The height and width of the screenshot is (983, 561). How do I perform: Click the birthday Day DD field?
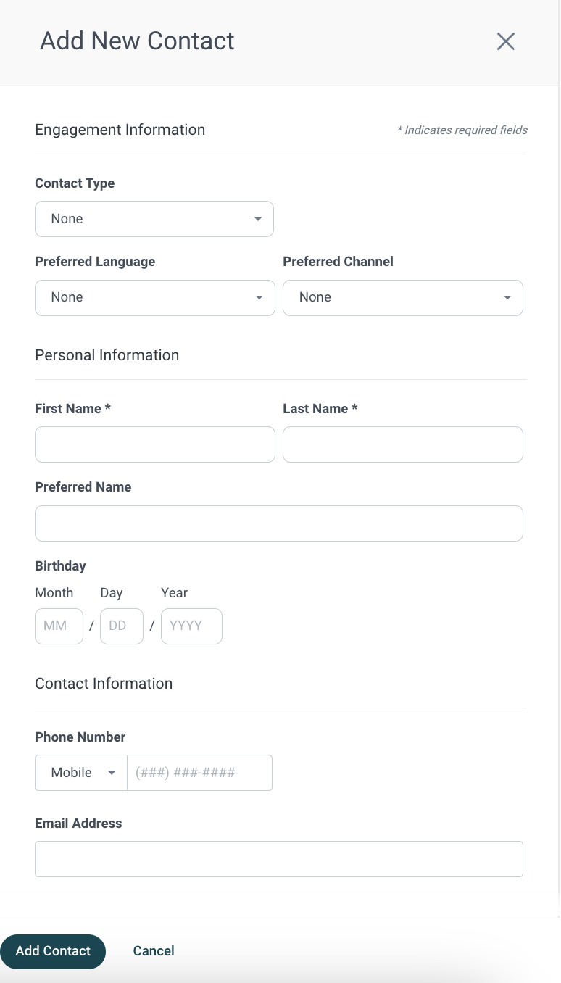click(121, 626)
